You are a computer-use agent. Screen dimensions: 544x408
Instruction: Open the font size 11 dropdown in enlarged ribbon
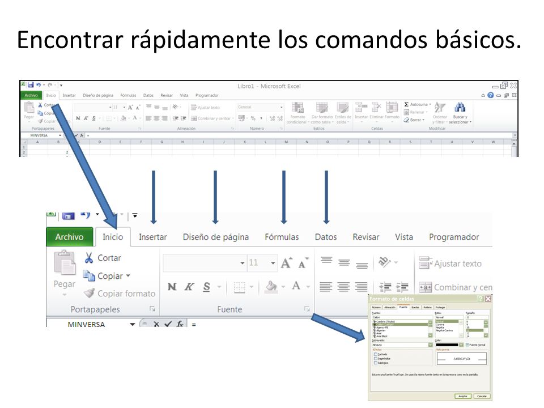pyautogui.click(x=273, y=263)
